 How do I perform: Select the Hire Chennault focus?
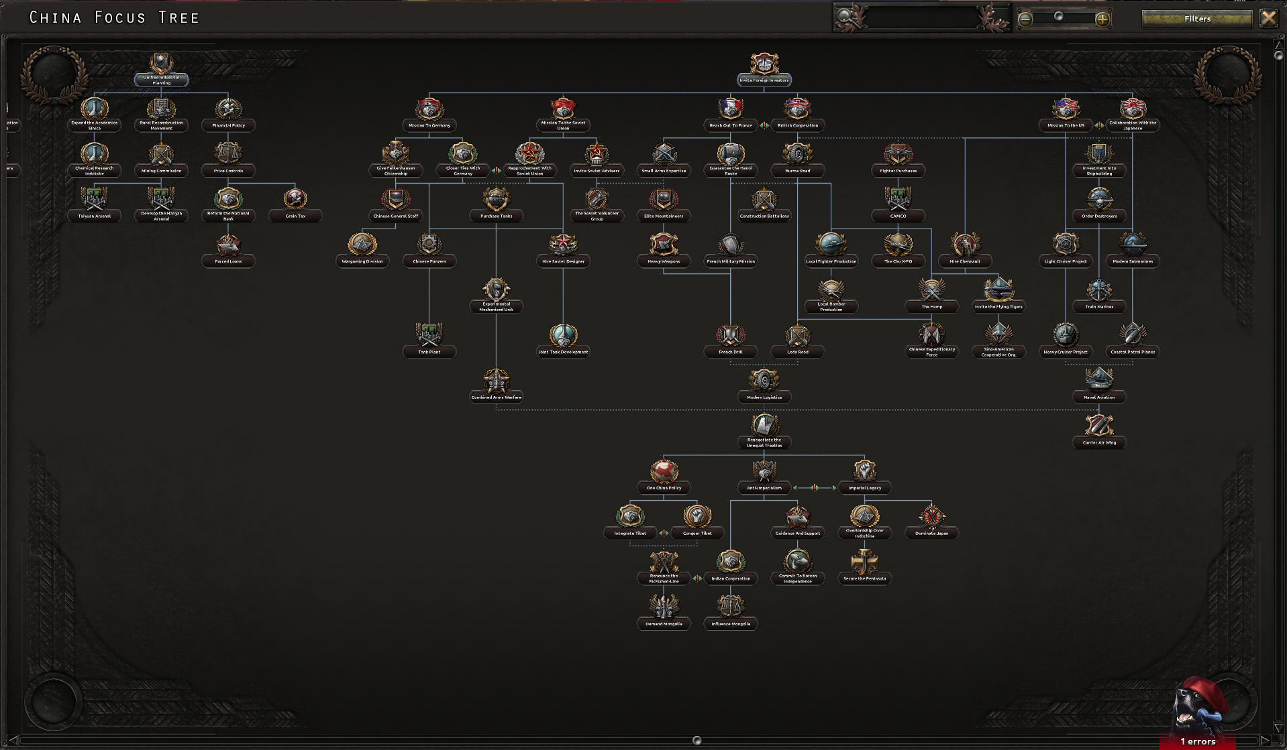tap(965, 251)
